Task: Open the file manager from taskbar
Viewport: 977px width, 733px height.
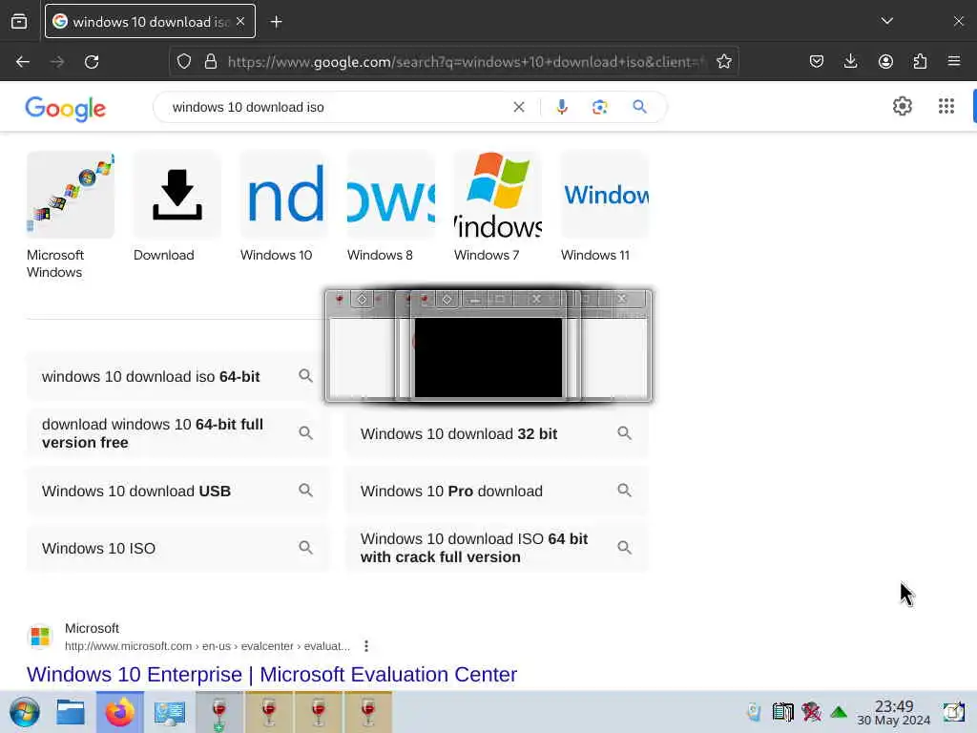Action: tap(71, 712)
